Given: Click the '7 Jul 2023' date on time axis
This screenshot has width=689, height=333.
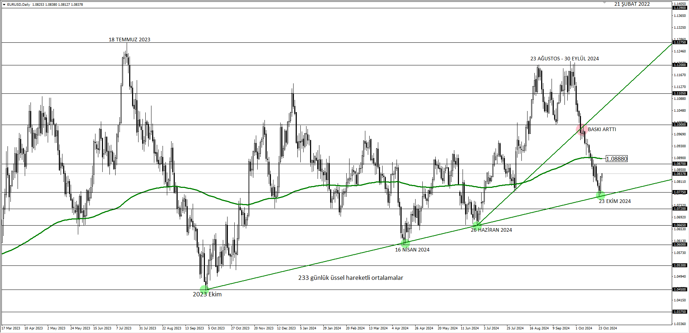Looking at the screenshot, I should point(124,328).
